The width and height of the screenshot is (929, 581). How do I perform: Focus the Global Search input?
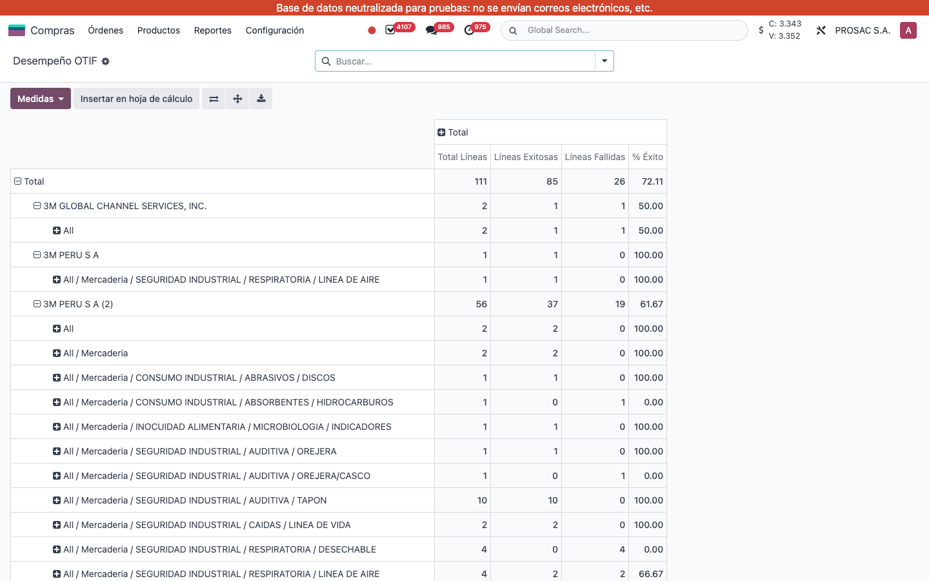point(635,30)
